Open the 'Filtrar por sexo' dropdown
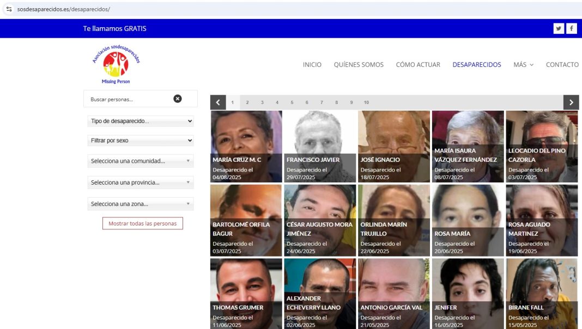 point(141,141)
